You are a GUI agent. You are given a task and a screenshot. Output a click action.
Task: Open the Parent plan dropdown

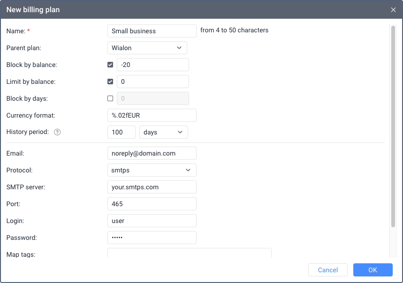(147, 48)
